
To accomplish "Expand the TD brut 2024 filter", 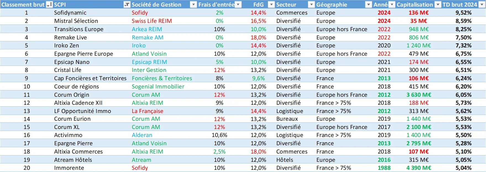I will tap(482, 5).
